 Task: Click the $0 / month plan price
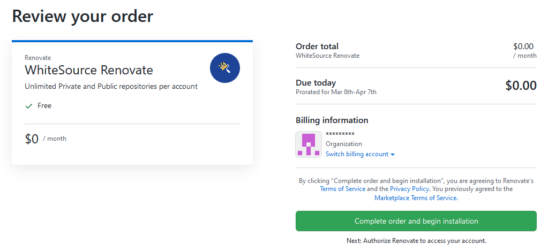[x=46, y=139]
